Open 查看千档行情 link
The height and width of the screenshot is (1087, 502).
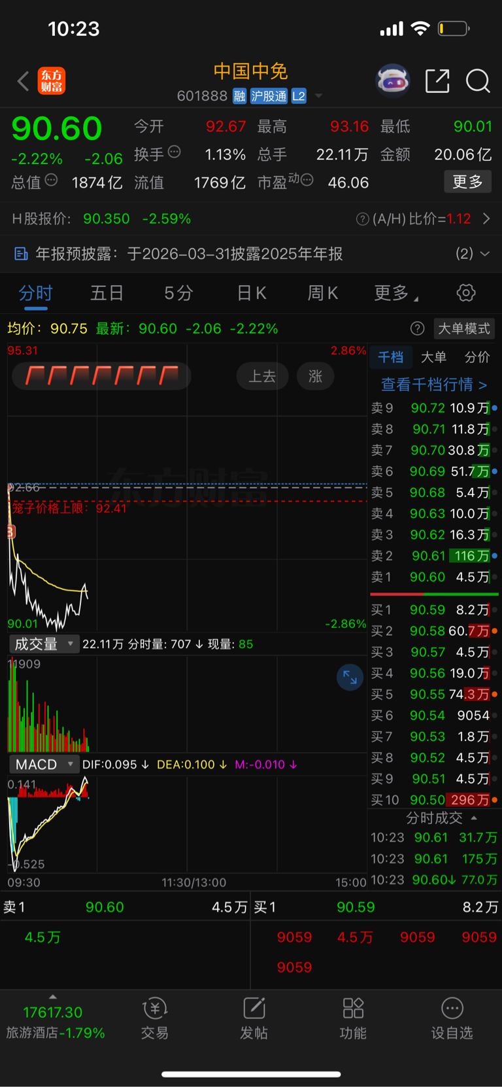click(434, 385)
